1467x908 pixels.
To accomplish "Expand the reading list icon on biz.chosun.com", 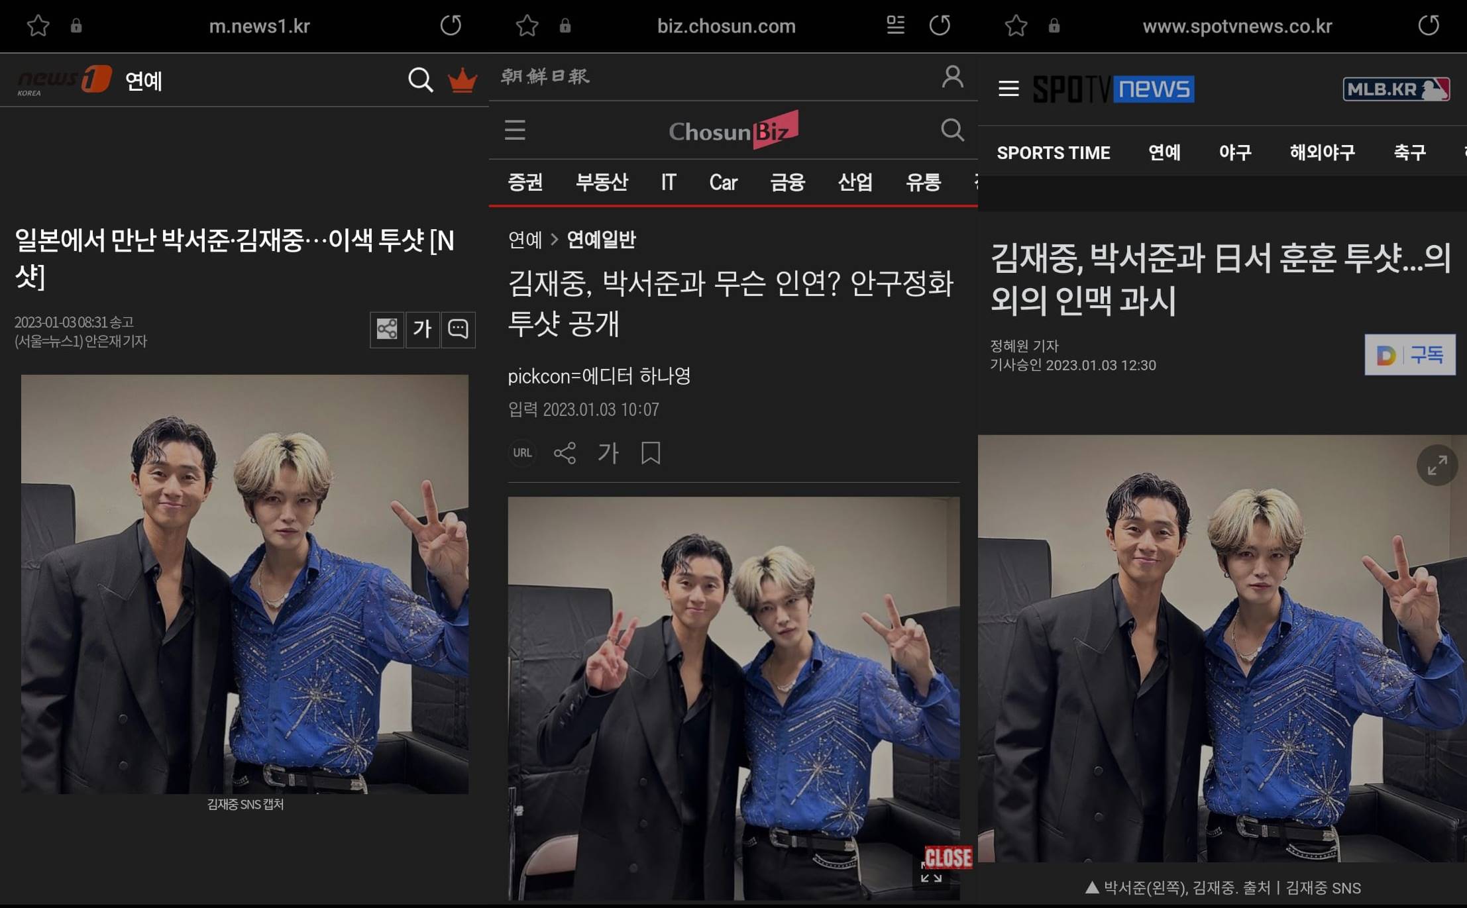I will tap(896, 26).
